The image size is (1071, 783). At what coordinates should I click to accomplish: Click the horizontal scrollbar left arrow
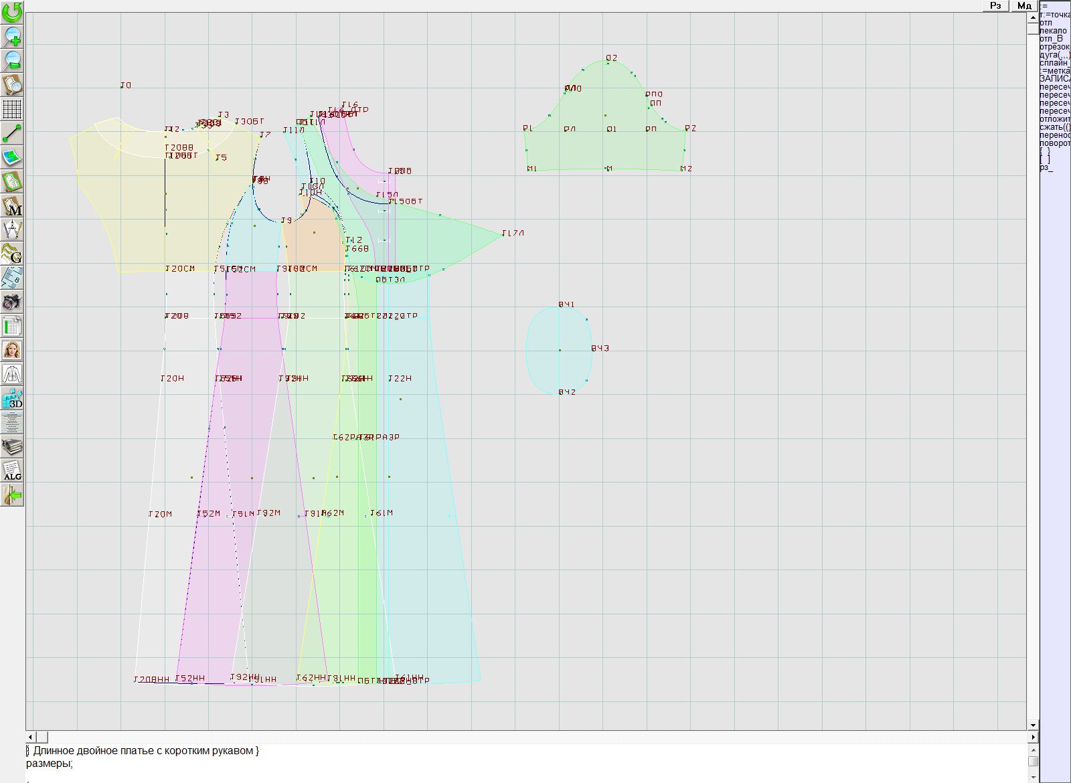click(31, 737)
